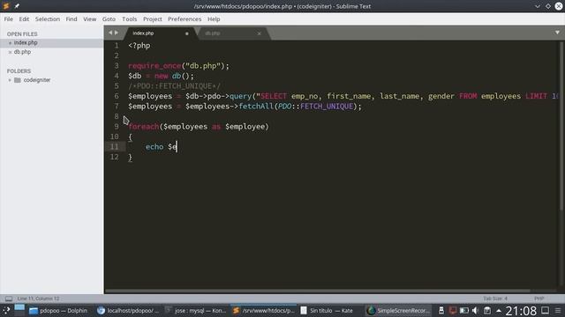This screenshot has width=565, height=317.
Task: Go to previous tab with left arrow
Action: (110, 33)
